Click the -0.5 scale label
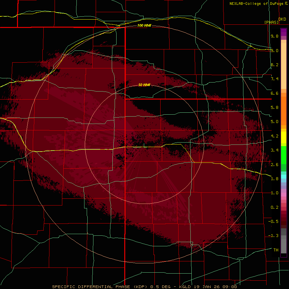289x289 pixels. coord(273,222)
